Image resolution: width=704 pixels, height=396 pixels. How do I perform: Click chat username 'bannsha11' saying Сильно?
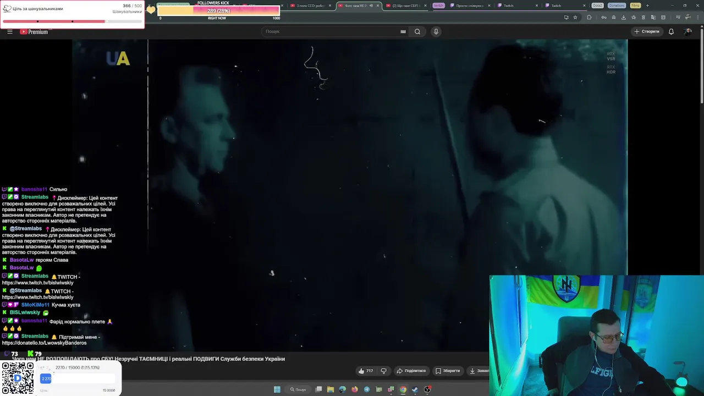(x=34, y=189)
